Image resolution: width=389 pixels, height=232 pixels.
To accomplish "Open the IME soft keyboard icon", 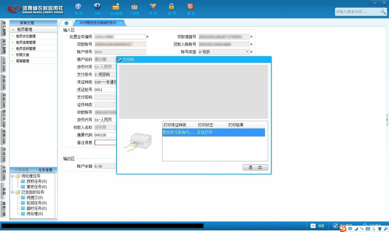I will click(368, 229).
